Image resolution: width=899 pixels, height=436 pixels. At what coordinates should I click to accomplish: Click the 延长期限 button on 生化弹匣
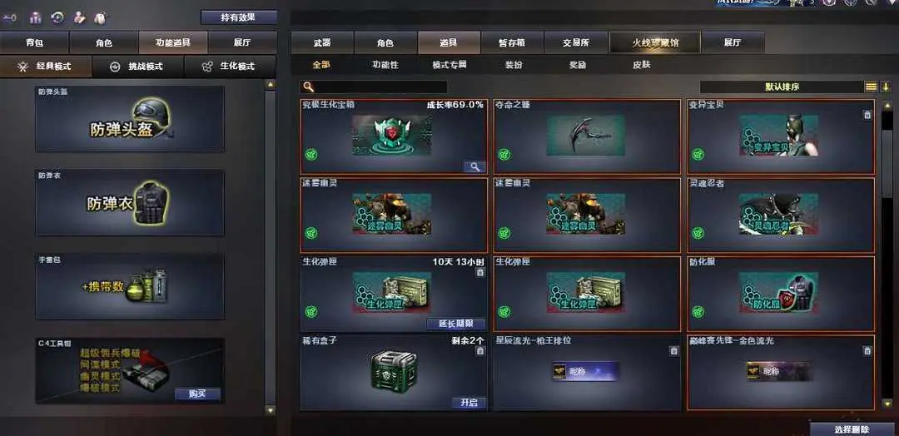point(456,324)
